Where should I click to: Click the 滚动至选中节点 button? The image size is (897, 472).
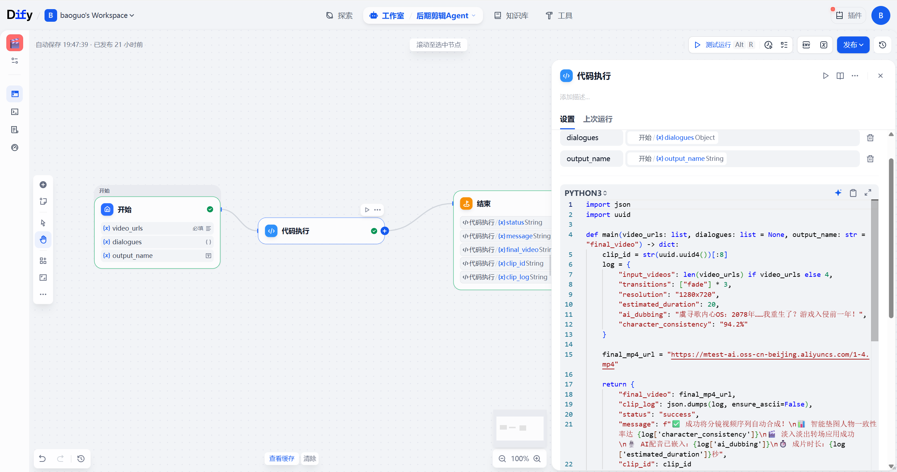[x=438, y=45]
